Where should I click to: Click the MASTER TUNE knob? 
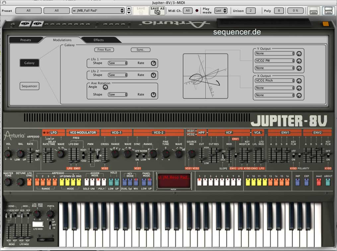8,182
